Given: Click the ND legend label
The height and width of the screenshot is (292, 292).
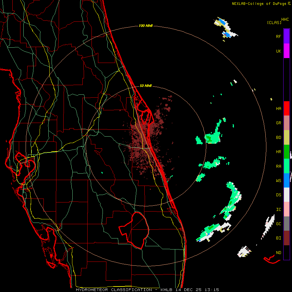Looking at the screenshot, I should click(278, 253).
